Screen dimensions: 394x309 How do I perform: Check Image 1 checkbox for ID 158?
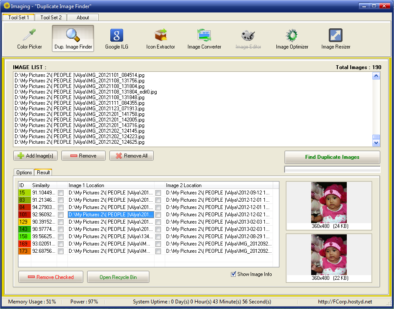[61, 236]
